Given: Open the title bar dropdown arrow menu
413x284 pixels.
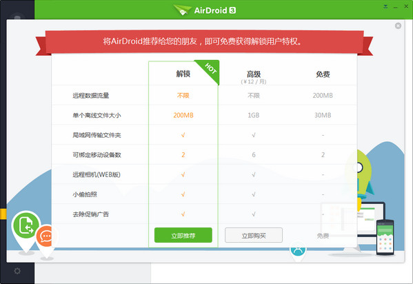Looking at the screenshot, I should (x=385, y=7).
